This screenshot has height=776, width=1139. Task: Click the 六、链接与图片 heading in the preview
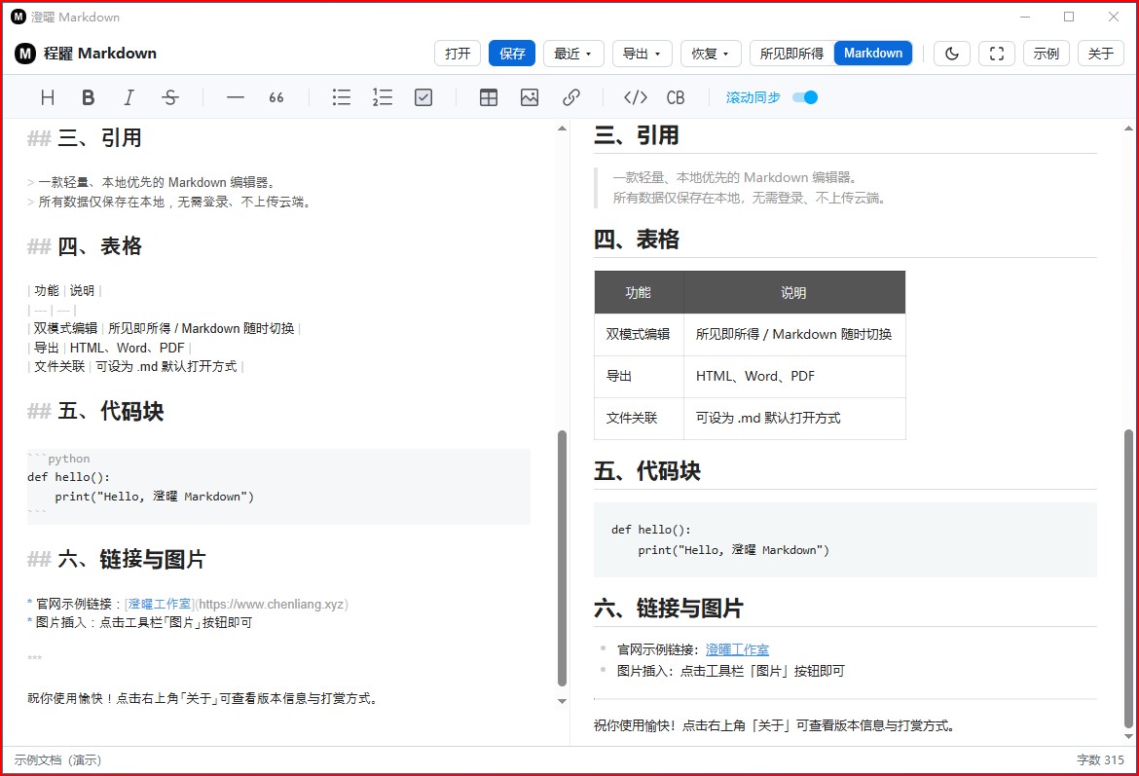(668, 609)
